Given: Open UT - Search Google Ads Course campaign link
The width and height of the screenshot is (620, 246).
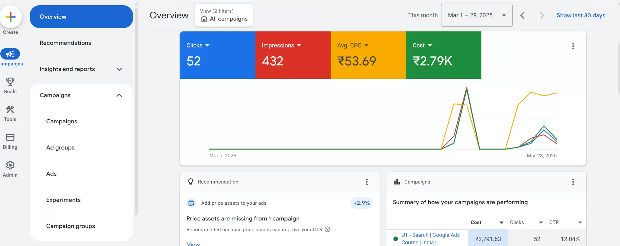Looking at the screenshot, I should click(431, 239).
